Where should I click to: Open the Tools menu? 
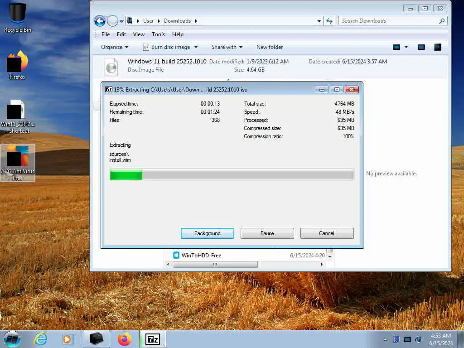[x=158, y=34]
